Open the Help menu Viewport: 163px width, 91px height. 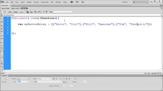65,2
